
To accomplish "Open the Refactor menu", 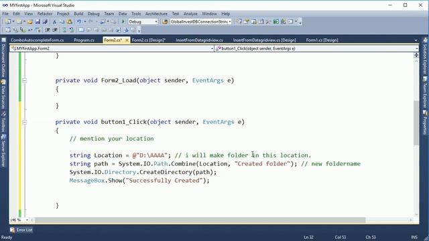I will (x=45, y=13).
